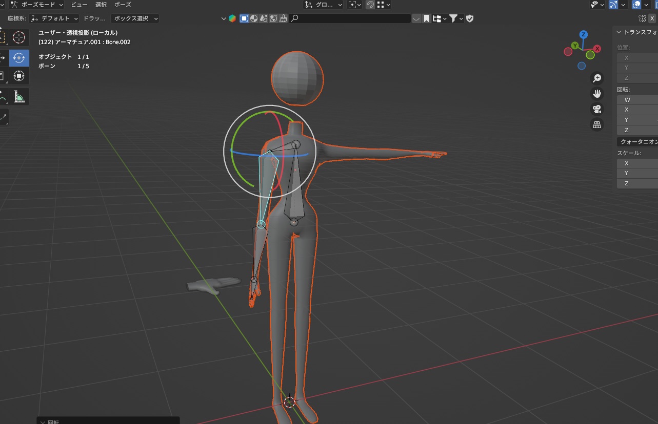Click the green Y axis on the navigation gizmo
This screenshot has height=424, width=658.
click(x=574, y=46)
